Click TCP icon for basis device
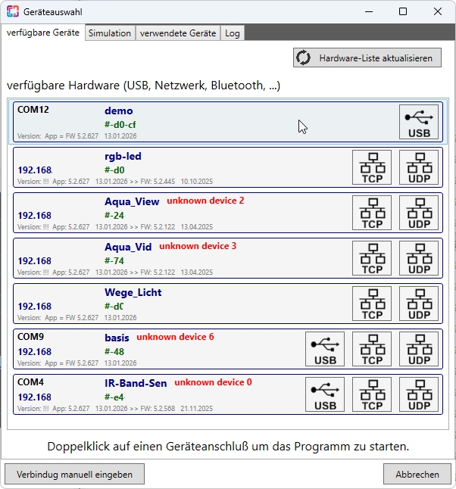 (x=372, y=349)
